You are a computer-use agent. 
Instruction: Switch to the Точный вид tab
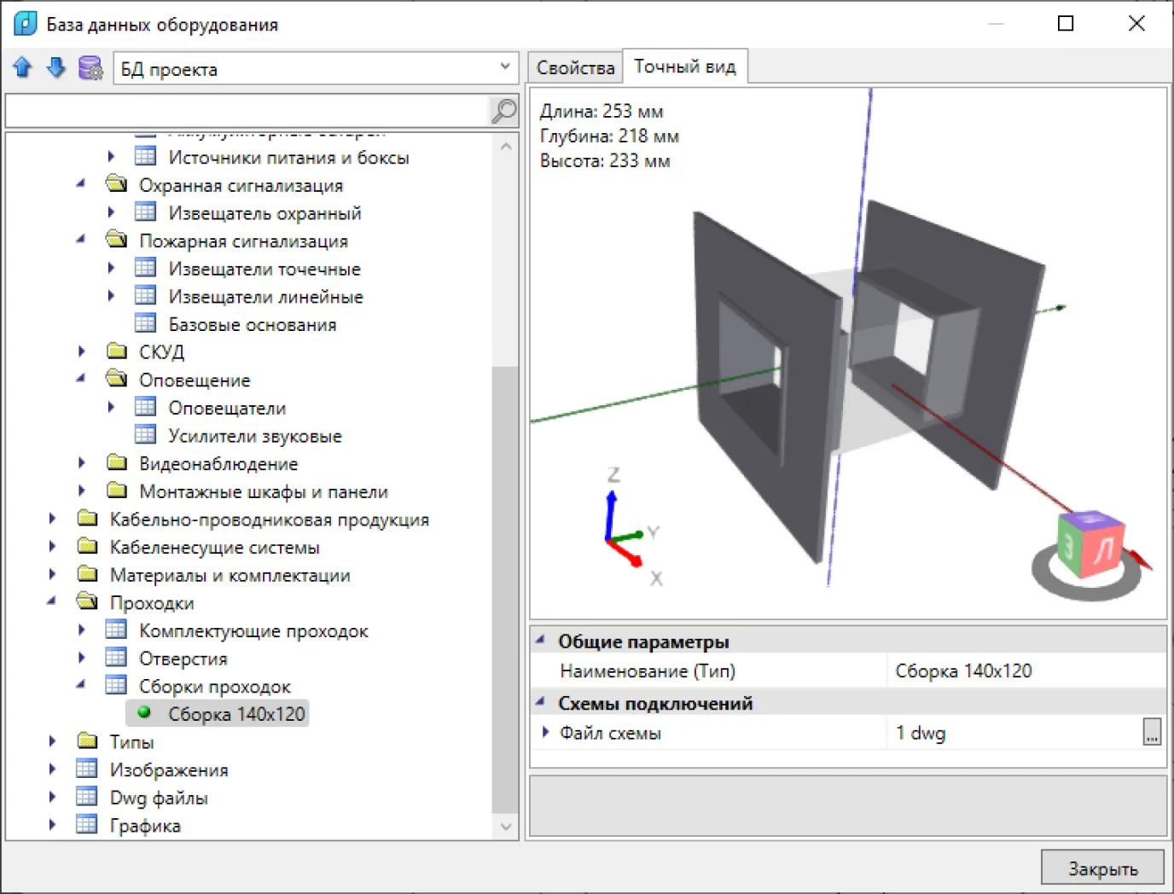click(x=684, y=67)
